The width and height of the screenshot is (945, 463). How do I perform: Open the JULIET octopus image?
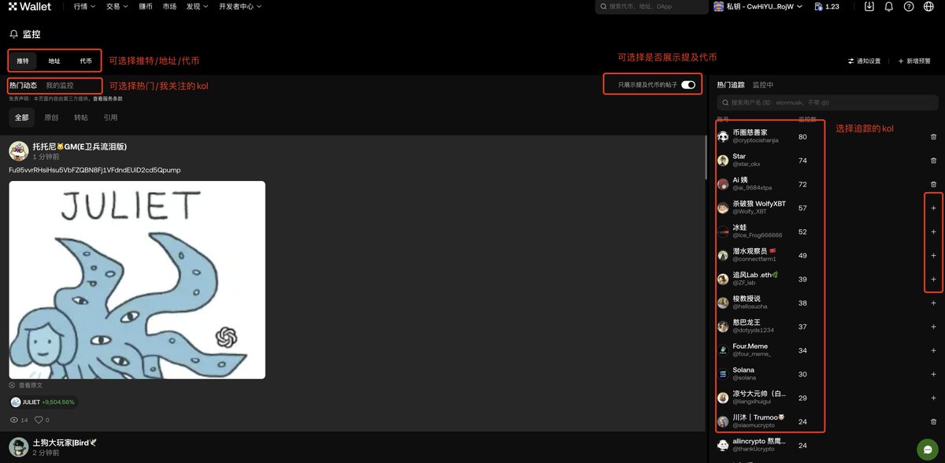point(137,280)
